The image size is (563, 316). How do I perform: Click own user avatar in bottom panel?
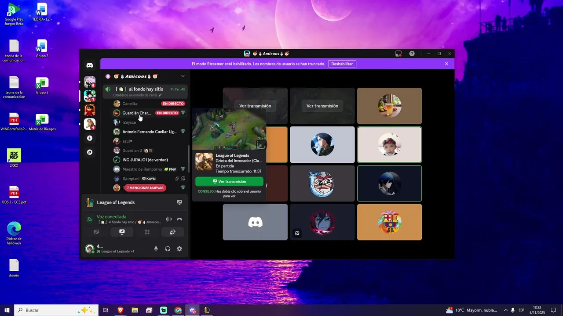(x=90, y=249)
